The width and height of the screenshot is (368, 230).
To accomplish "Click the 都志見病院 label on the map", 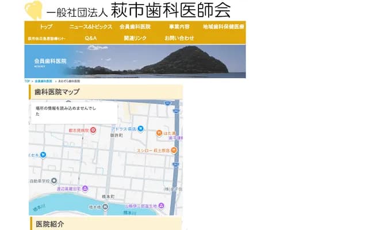I will click(x=79, y=131).
